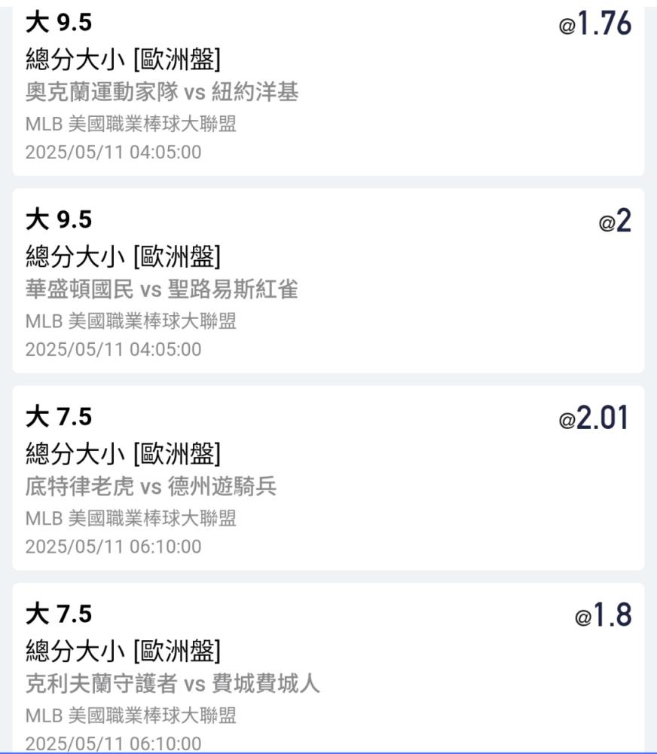Click the 2025/05/11 06:10:00 time in Detroit card
Screen dimensions: 657x754
114,547
